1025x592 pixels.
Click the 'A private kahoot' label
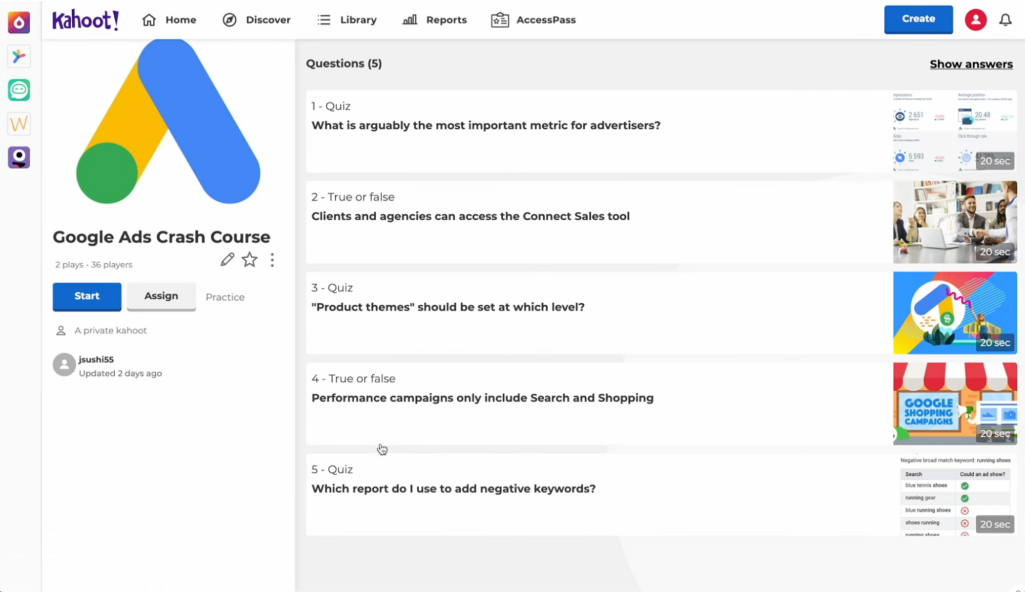[111, 330]
